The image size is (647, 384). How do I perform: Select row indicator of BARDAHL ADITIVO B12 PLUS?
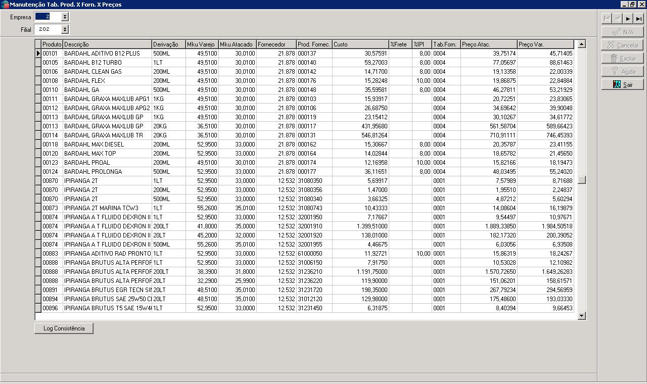click(38, 54)
